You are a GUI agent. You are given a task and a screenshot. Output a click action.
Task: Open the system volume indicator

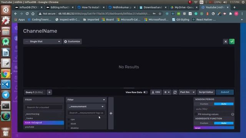pyautogui.click(x=225, y=2)
